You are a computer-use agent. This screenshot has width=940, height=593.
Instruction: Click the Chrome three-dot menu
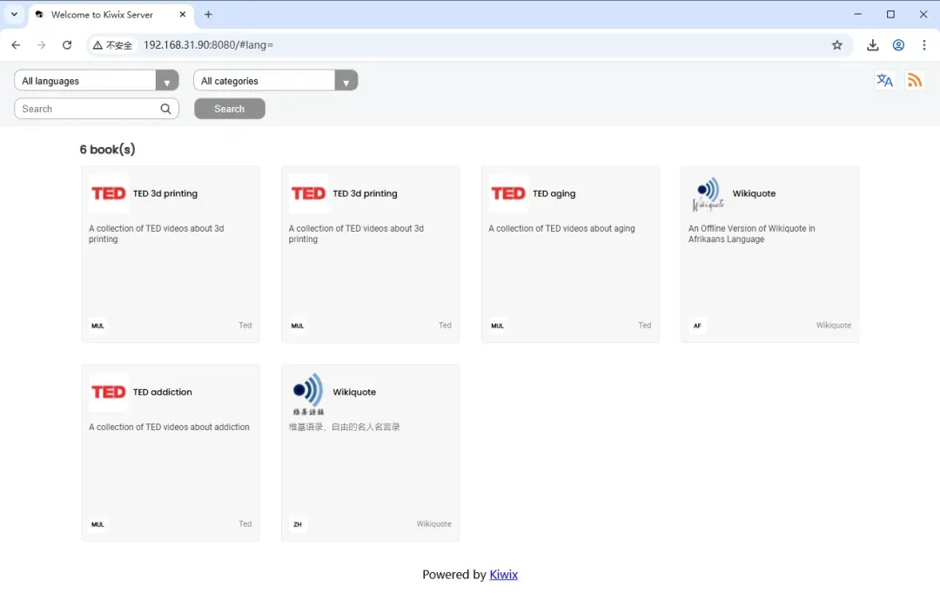[923, 45]
